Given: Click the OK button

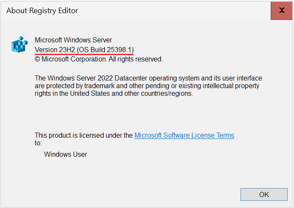Looking at the screenshot, I should [x=264, y=194].
